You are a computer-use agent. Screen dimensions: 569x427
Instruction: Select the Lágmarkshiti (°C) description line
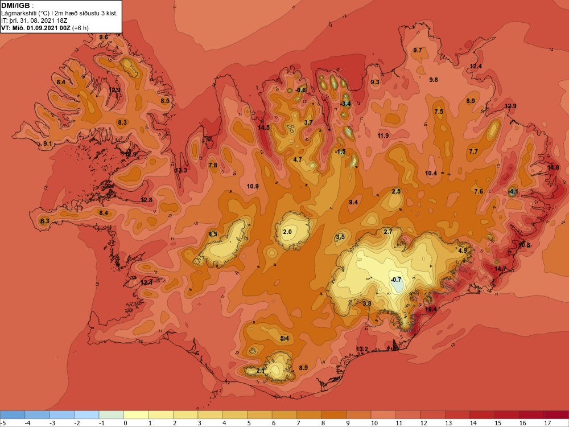tap(59, 13)
